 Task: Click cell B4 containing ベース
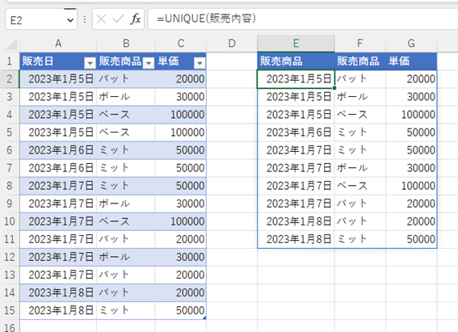tap(125, 115)
